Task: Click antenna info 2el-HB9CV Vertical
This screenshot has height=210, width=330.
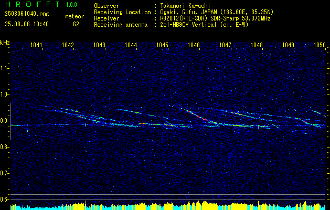Action: click(188, 25)
